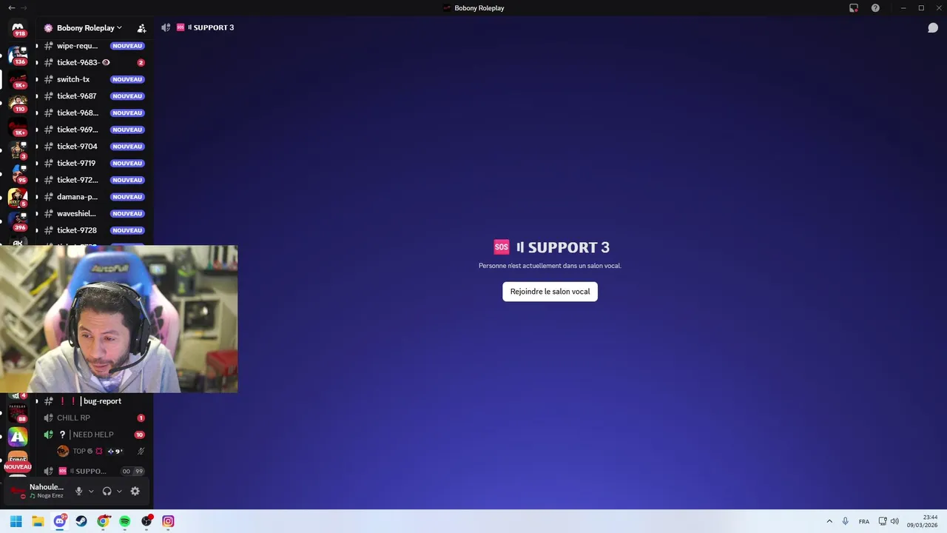Open Instagram from the taskbar
947x533 pixels.
click(169, 521)
